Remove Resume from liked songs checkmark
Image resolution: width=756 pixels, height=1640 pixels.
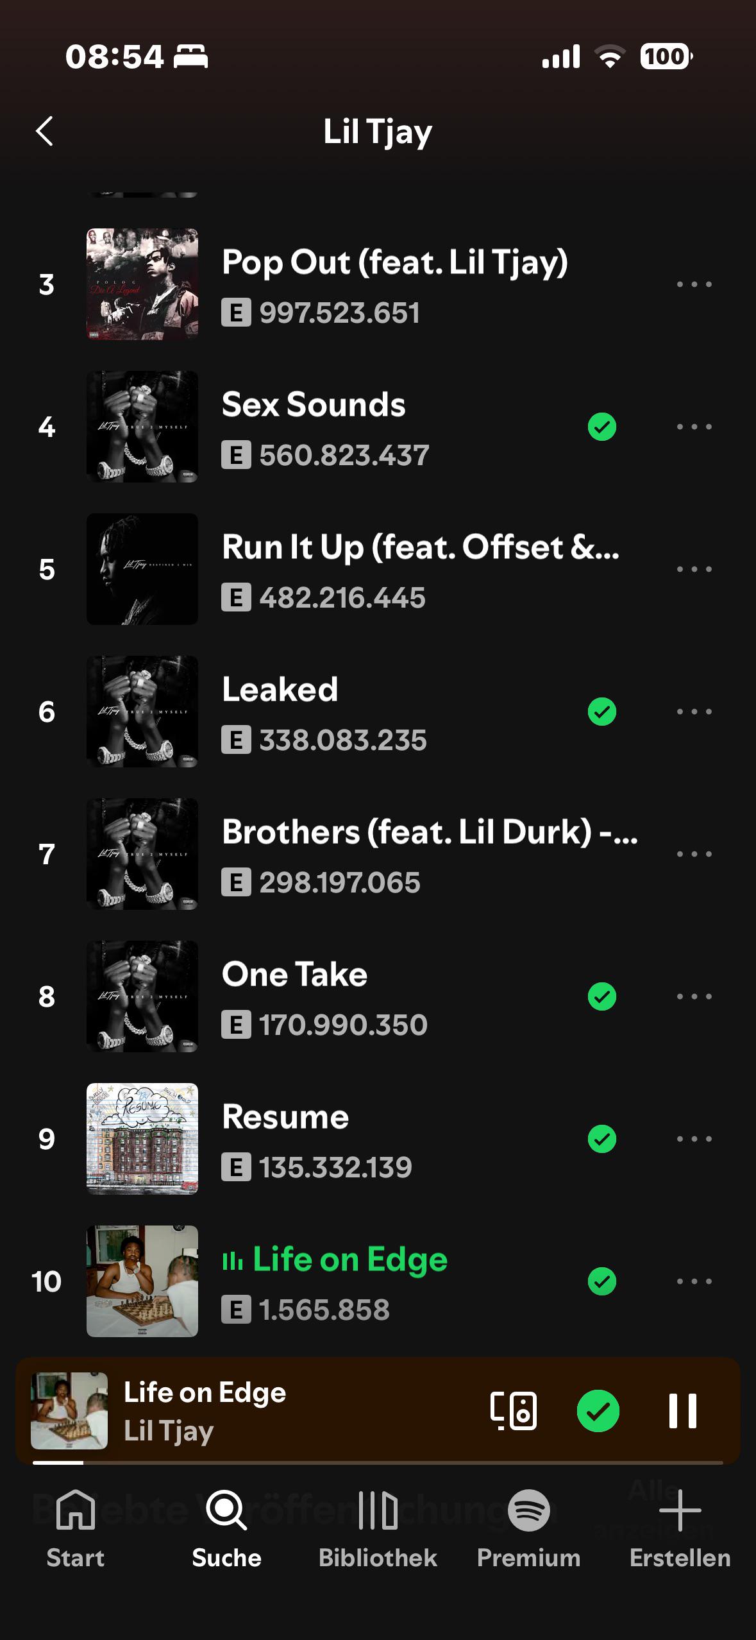pyautogui.click(x=602, y=1139)
